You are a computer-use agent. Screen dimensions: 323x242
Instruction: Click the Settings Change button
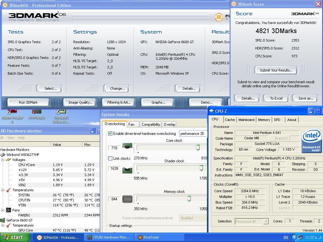117,89
